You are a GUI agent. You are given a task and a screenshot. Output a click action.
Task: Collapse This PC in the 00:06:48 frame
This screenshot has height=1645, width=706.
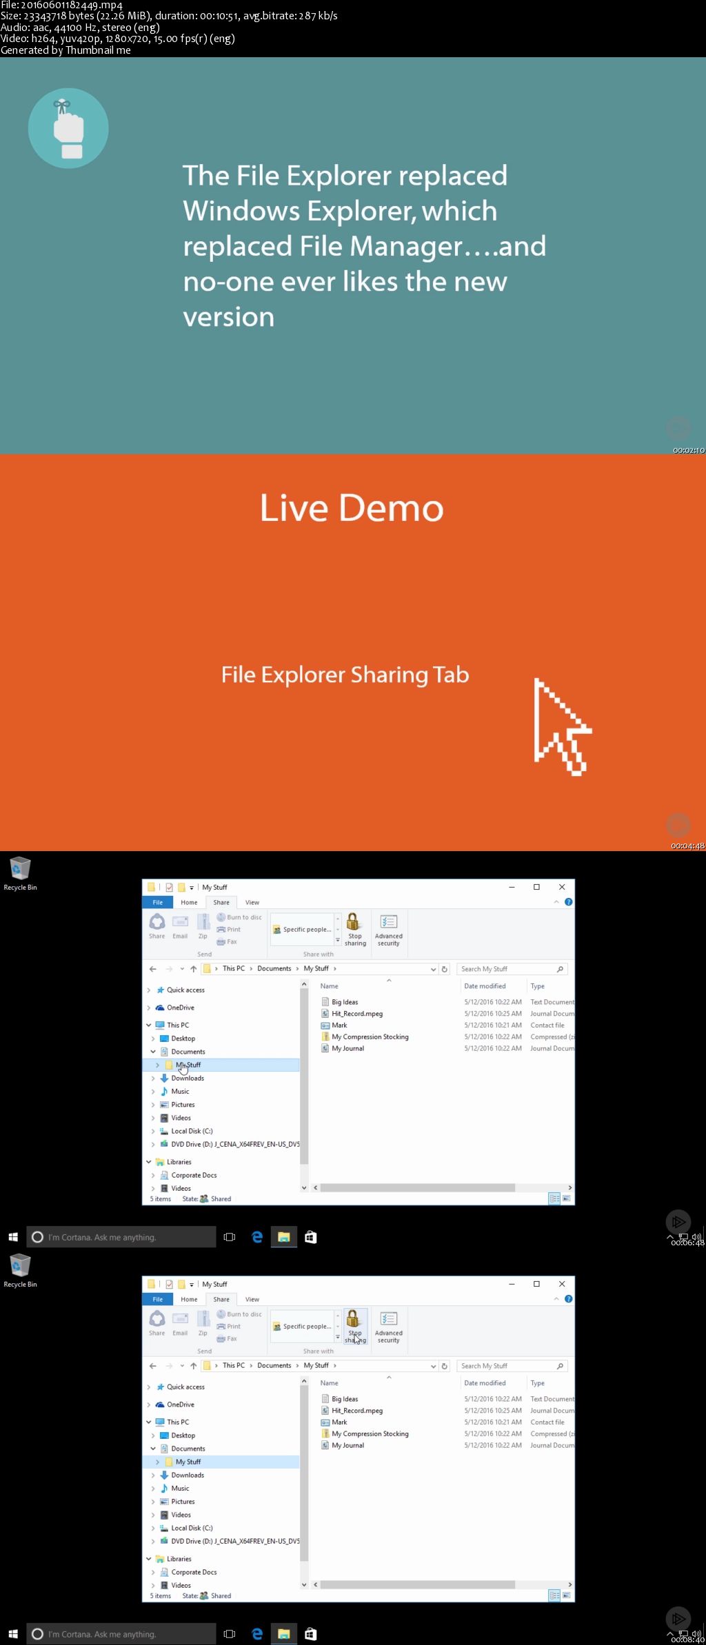(x=148, y=1025)
